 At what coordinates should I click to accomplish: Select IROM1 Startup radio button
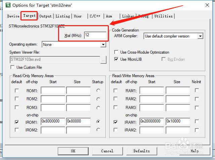pos(98,122)
